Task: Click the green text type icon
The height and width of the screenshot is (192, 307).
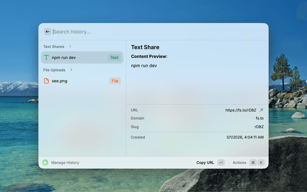Action: tap(47, 58)
